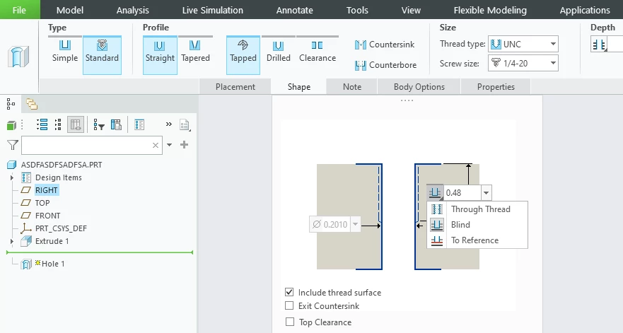The height and width of the screenshot is (333, 623).
Task: Select the Tapped hole option
Action: pyautogui.click(x=243, y=55)
